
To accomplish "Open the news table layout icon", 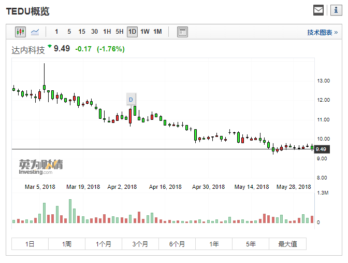I will pos(182,32).
